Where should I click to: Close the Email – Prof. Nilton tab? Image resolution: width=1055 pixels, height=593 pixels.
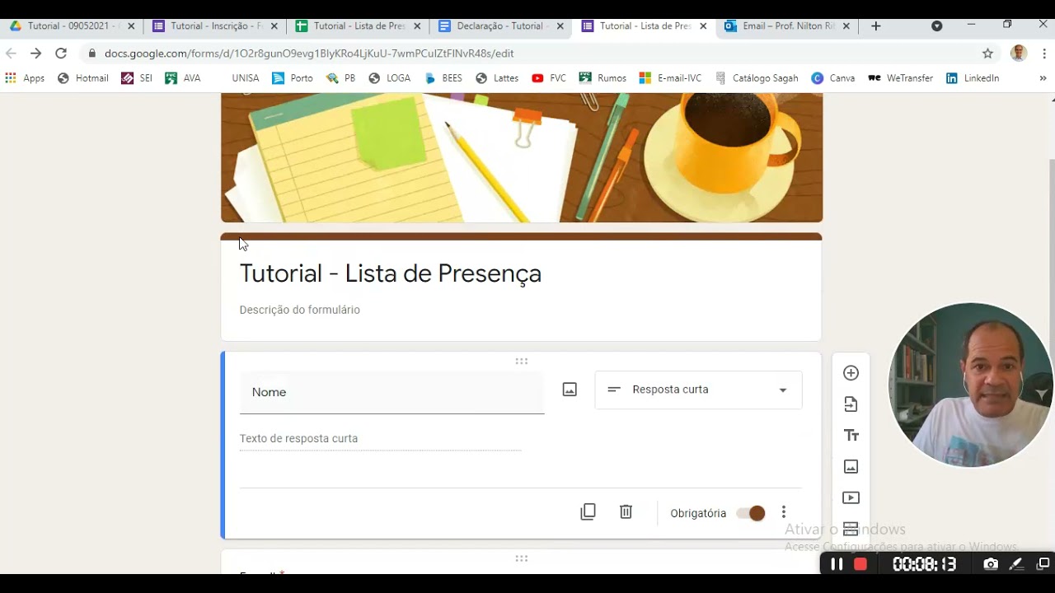(x=846, y=26)
